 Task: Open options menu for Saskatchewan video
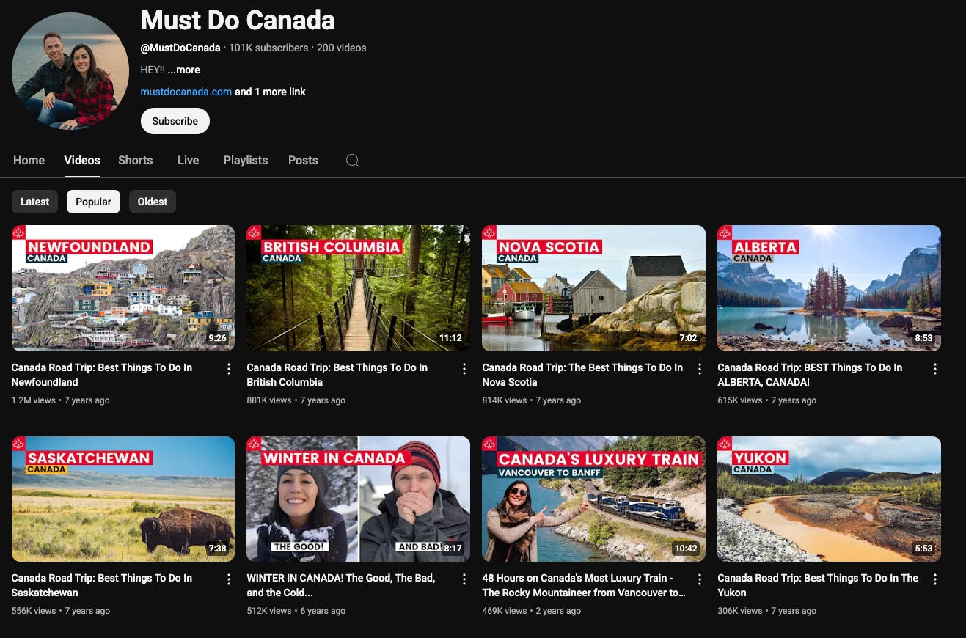click(x=229, y=579)
